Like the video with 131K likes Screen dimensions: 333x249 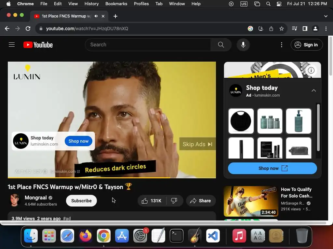click(x=152, y=201)
